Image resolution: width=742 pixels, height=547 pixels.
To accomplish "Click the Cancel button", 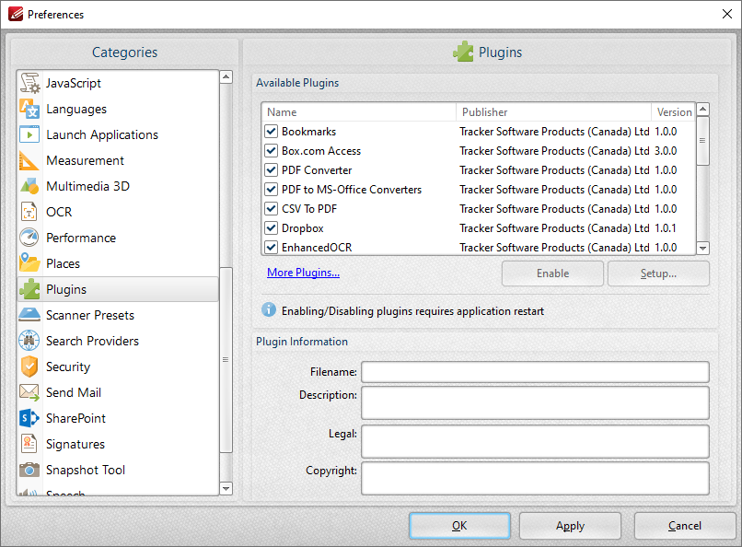I will point(685,526).
